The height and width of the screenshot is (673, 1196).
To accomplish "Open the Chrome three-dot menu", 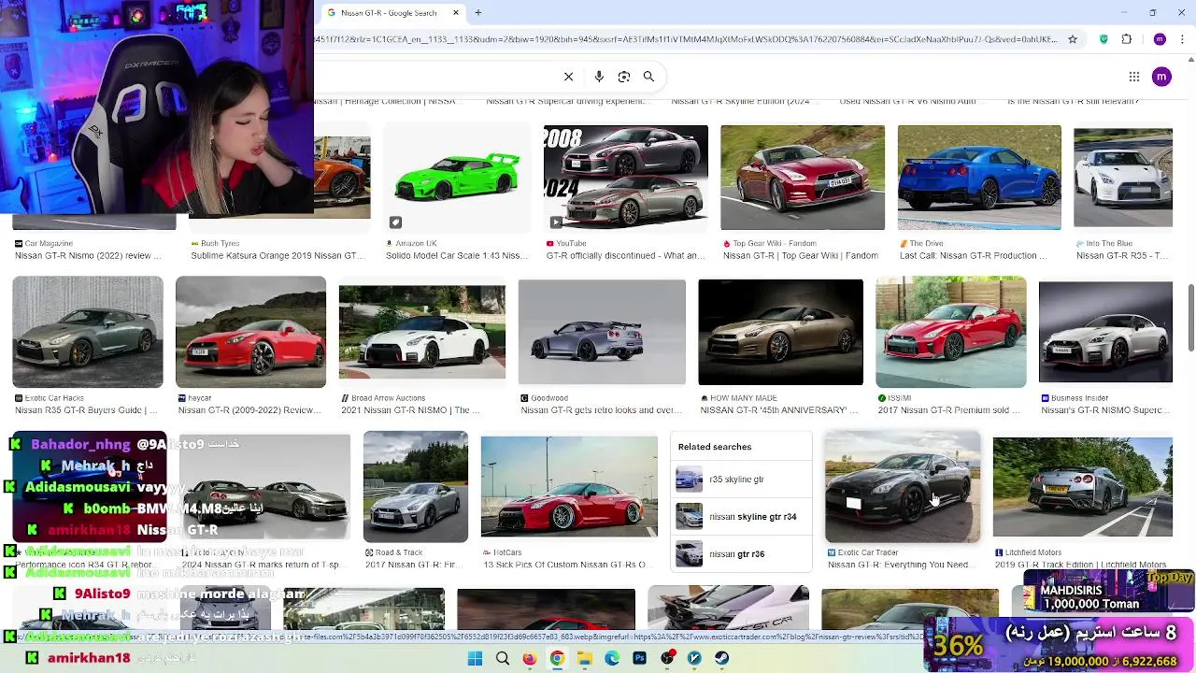I will click(x=1183, y=39).
